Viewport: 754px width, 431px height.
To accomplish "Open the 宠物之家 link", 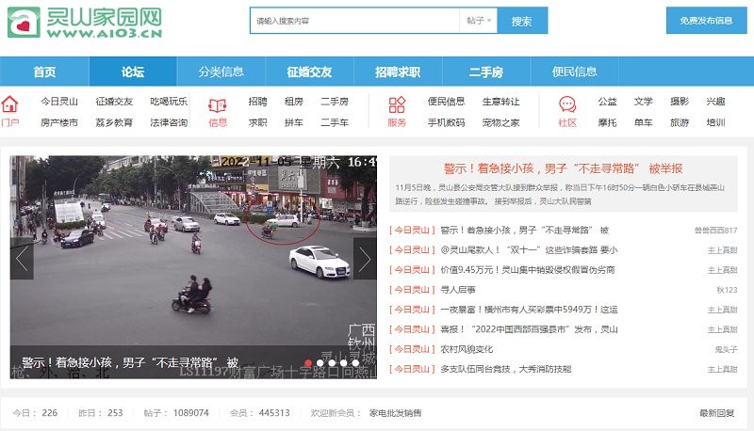I will tap(501, 122).
